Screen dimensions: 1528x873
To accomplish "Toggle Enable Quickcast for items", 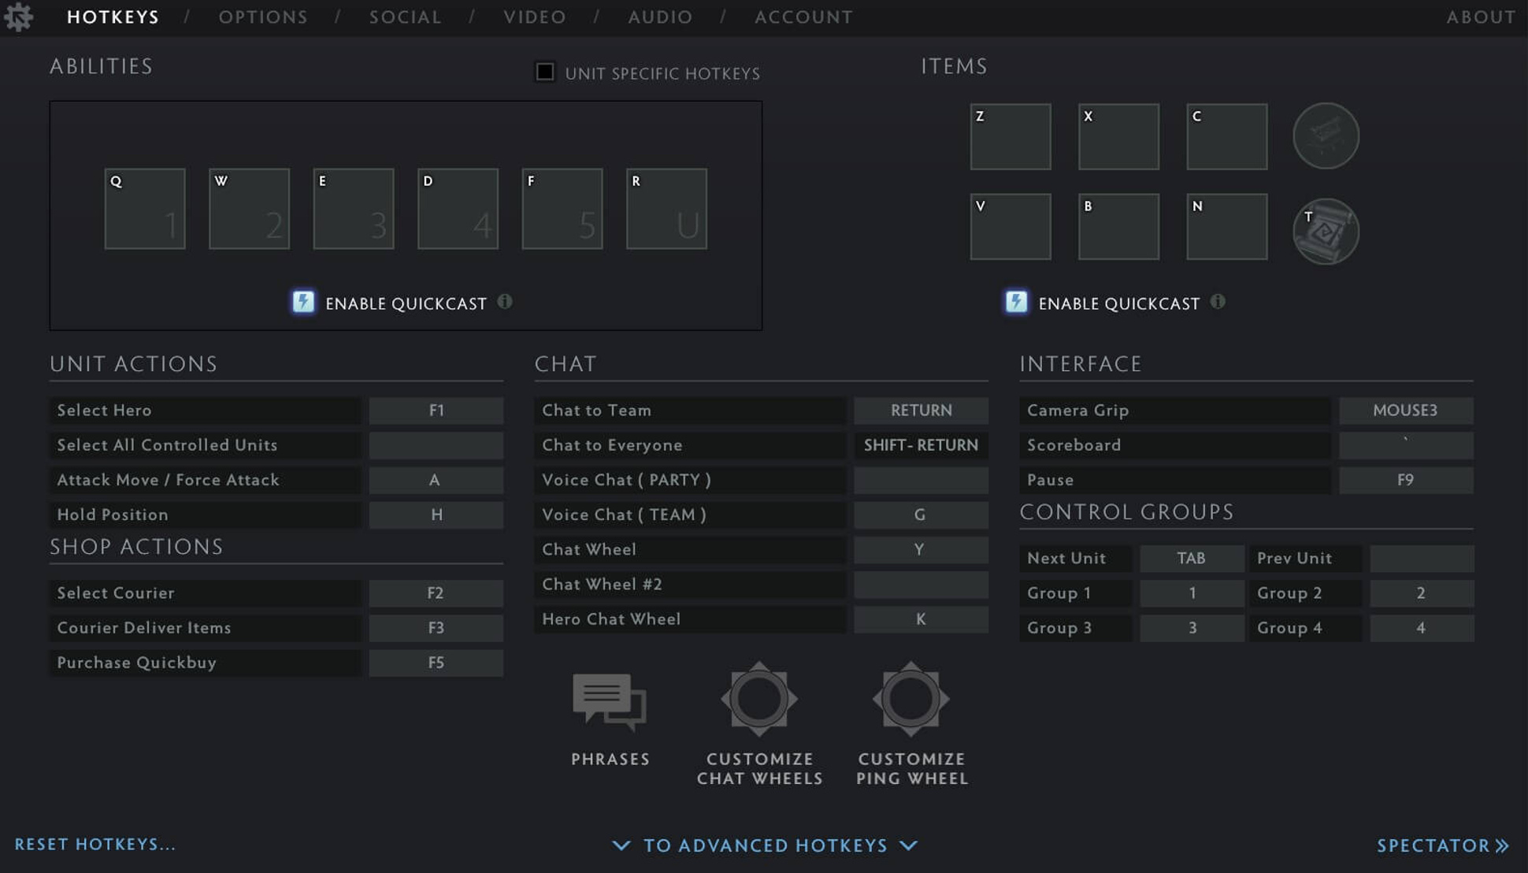I will 1016,303.
